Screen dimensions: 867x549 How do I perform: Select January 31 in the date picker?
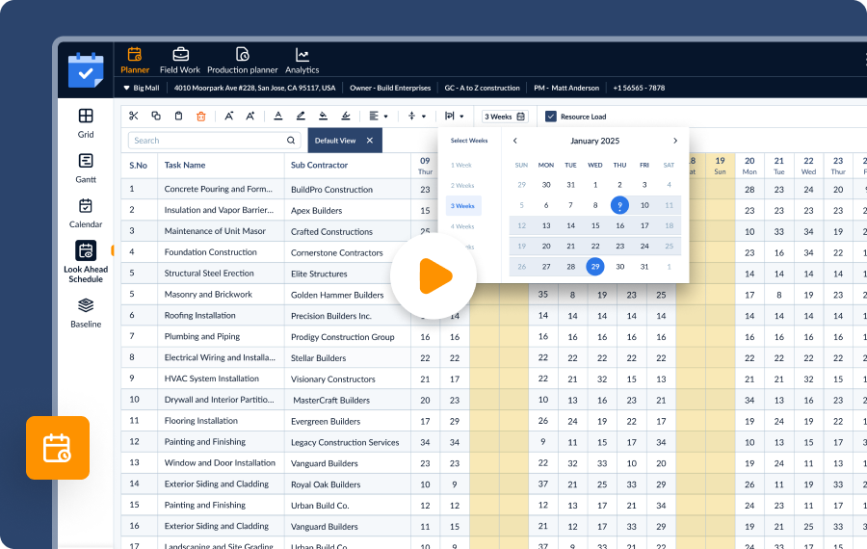pyautogui.click(x=644, y=267)
